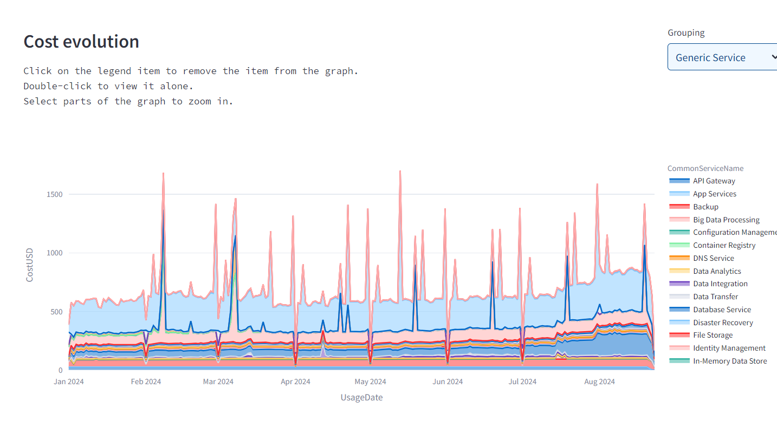Click Data Integration purple legend swatch
Screen dimensions: 777x428
(679, 284)
